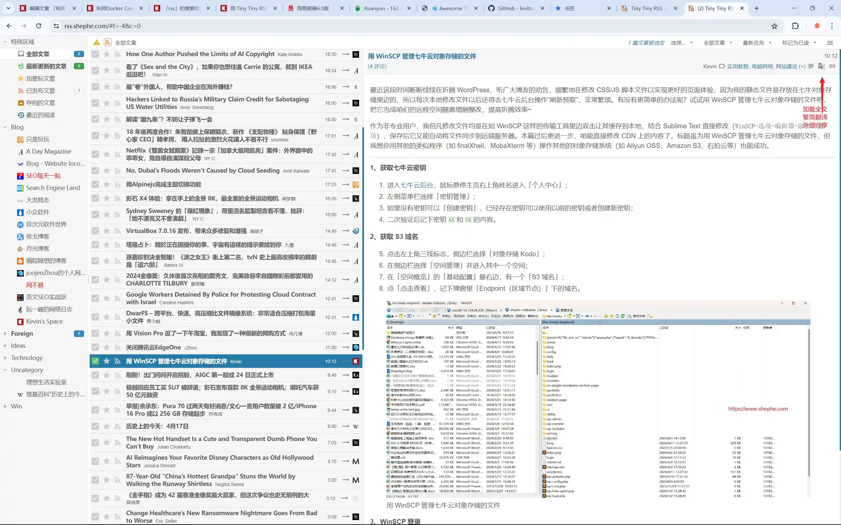Open the 七牛云后台 link
The width and height of the screenshot is (841, 525).
[x=417, y=185]
